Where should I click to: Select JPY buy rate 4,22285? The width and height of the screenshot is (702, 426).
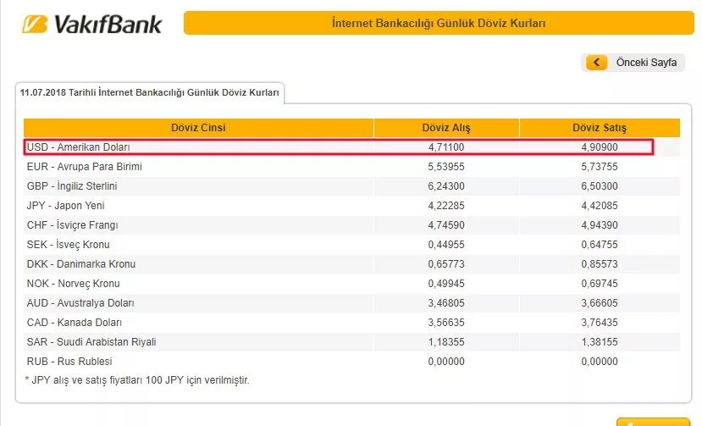pos(446,206)
